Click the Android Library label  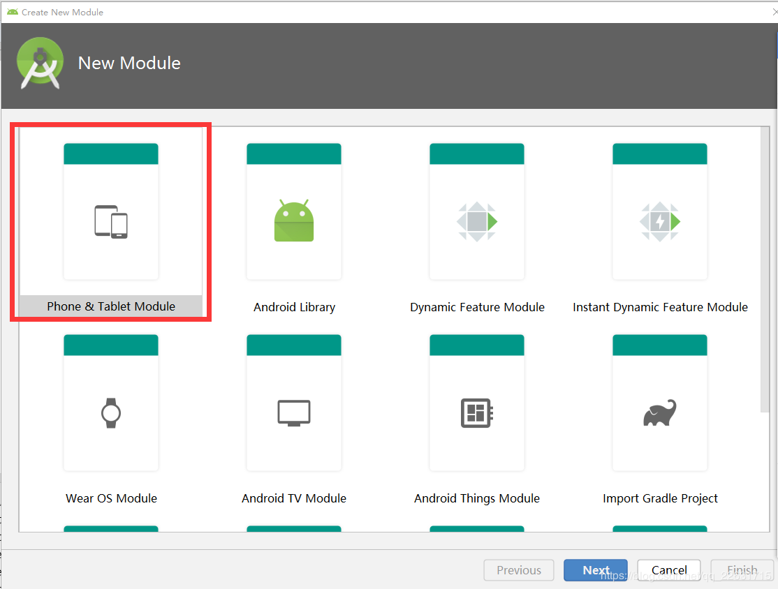click(x=294, y=307)
